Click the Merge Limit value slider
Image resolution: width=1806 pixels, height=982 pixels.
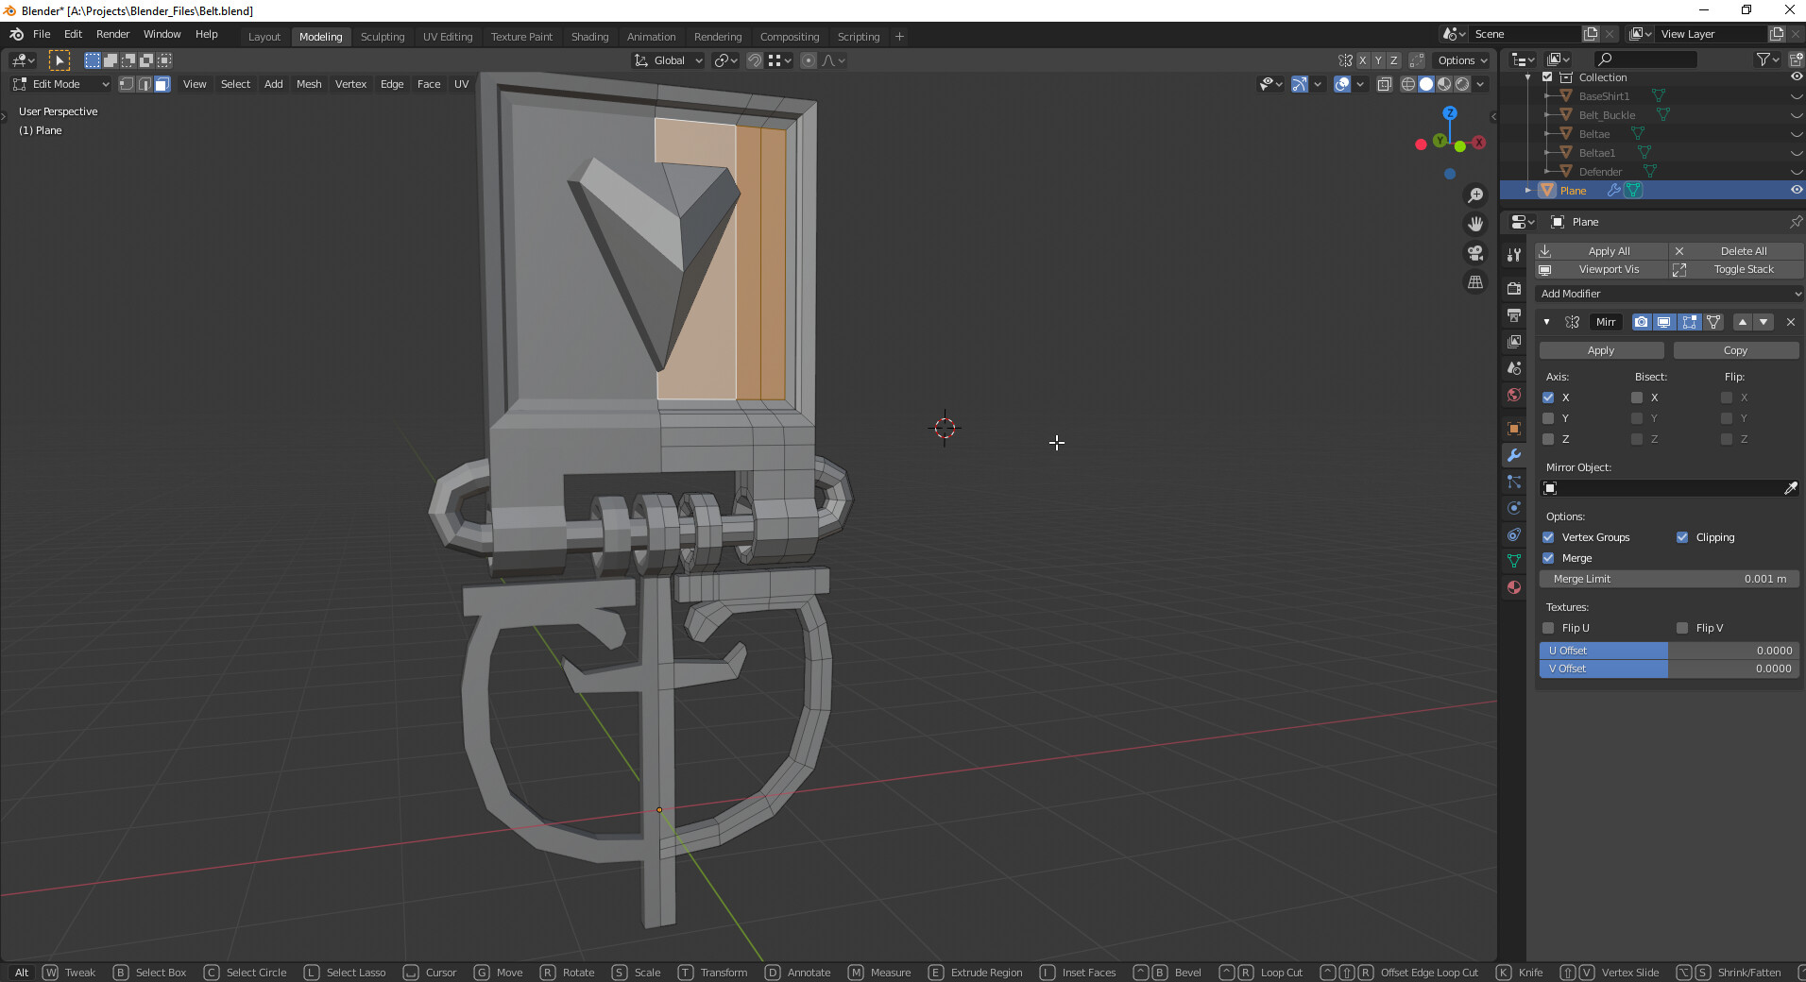(1668, 579)
